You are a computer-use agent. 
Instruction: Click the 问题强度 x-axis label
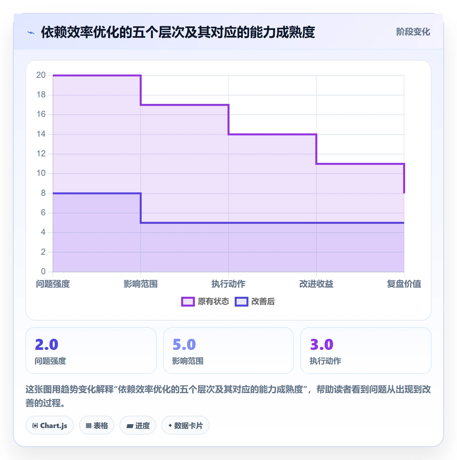point(53,284)
